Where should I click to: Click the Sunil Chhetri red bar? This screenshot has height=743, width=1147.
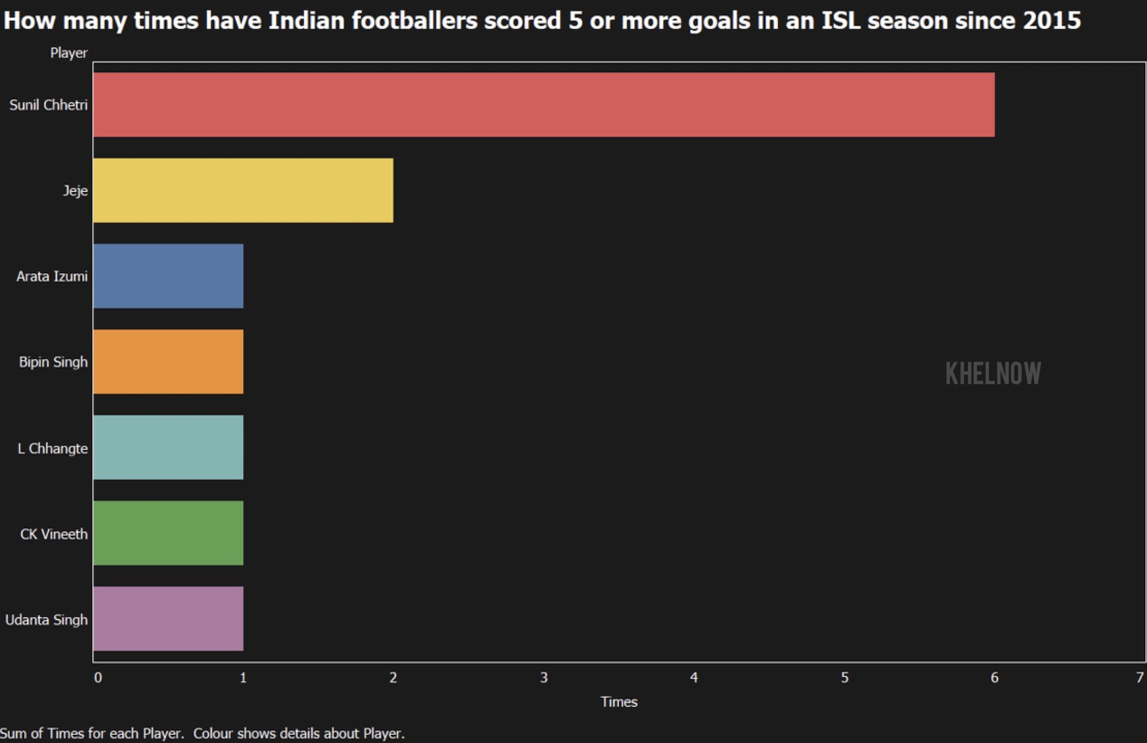(x=543, y=104)
